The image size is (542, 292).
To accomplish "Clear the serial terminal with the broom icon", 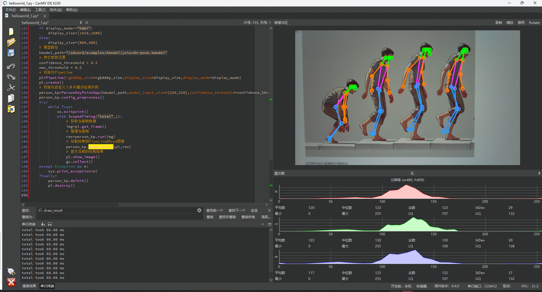I will (x=43, y=224).
